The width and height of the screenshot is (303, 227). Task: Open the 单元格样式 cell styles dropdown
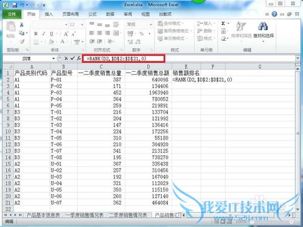coord(173,38)
